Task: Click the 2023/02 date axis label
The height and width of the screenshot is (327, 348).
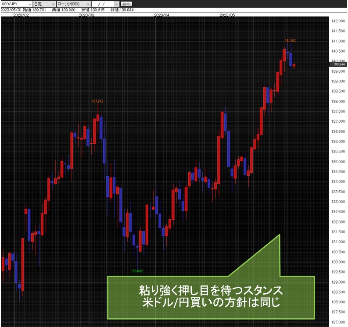Action: [21, 15]
